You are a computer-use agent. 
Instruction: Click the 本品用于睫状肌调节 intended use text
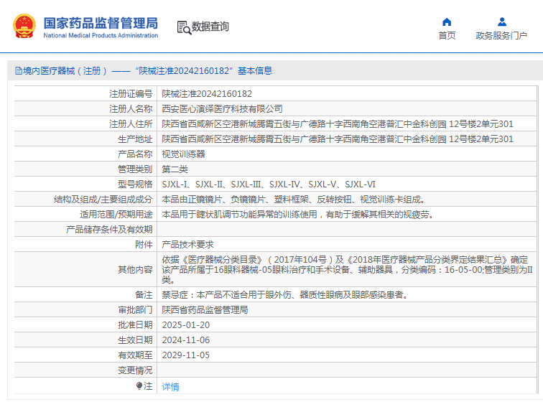(298, 215)
